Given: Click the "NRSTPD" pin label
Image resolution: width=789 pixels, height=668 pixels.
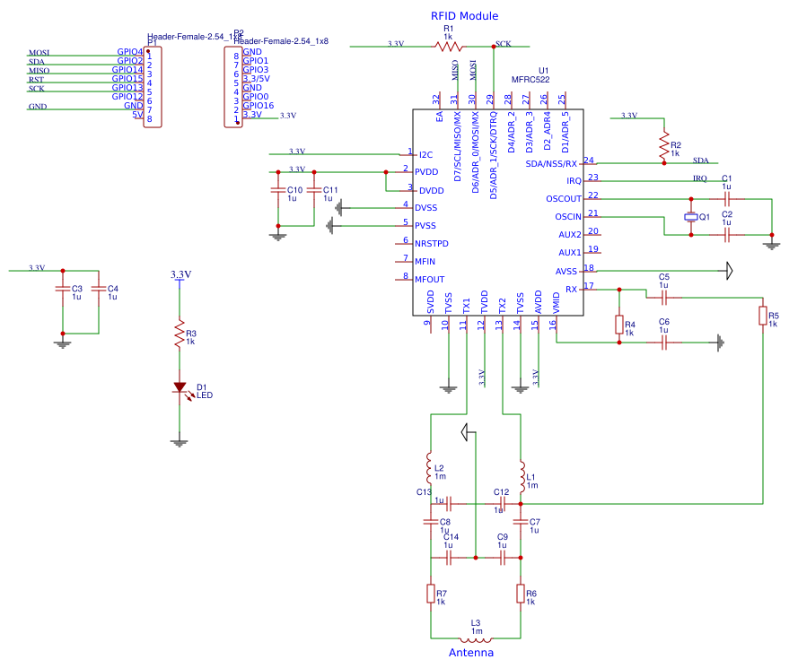Looking at the screenshot, I should [x=432, y=244].
